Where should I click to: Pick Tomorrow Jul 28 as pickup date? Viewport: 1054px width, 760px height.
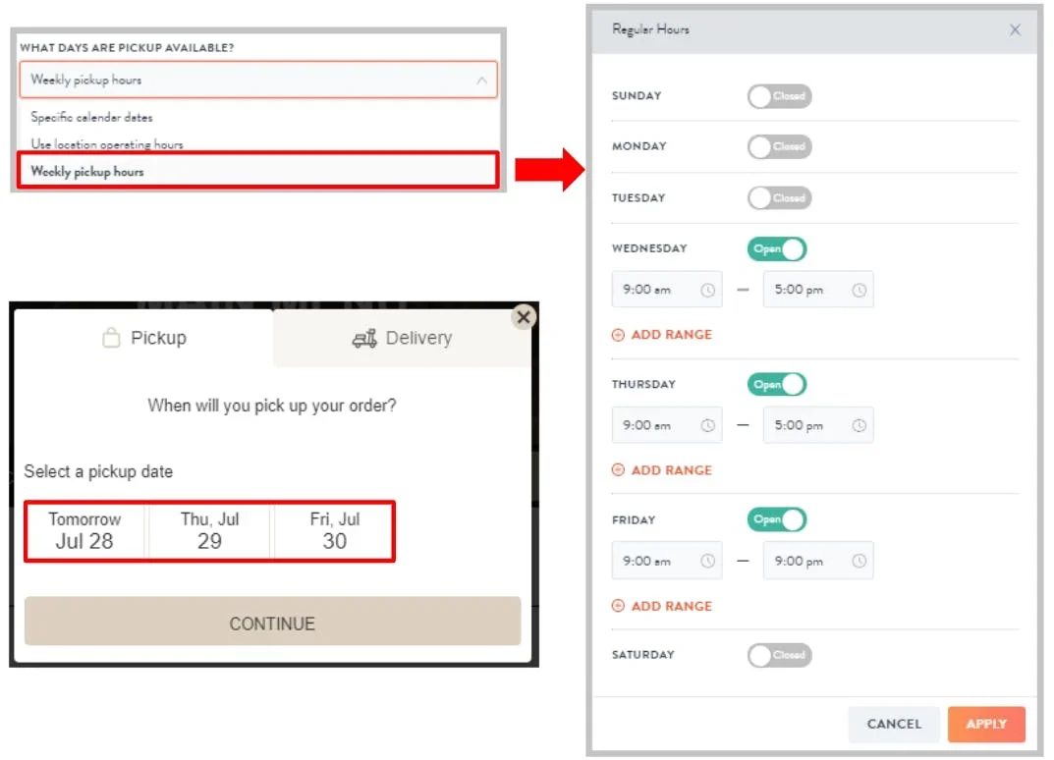coord(84,531)
